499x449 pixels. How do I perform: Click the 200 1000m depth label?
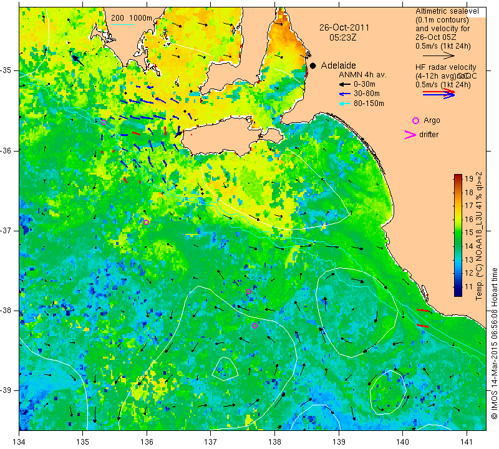[x=132, y=18]
